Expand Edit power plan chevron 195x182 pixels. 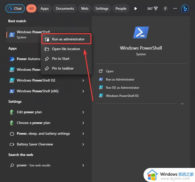pos(83,112)
